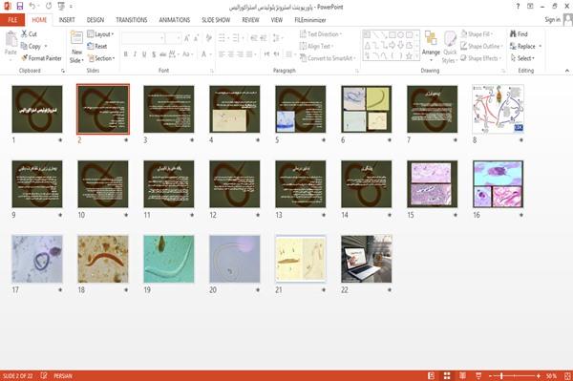Expand the Layout dropdown

pyautogui.click(x=100, y=34)
